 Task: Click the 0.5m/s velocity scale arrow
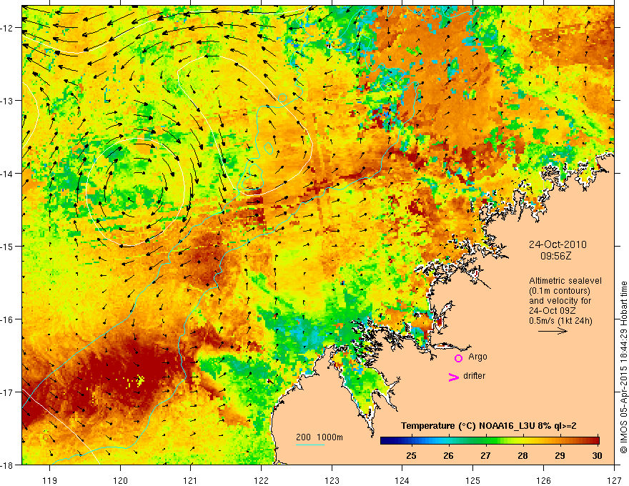pos(553,331)
